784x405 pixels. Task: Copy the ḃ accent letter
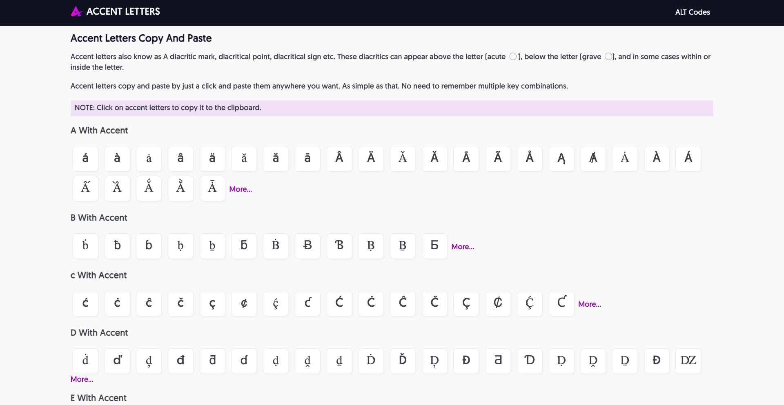tap(85, 246)
